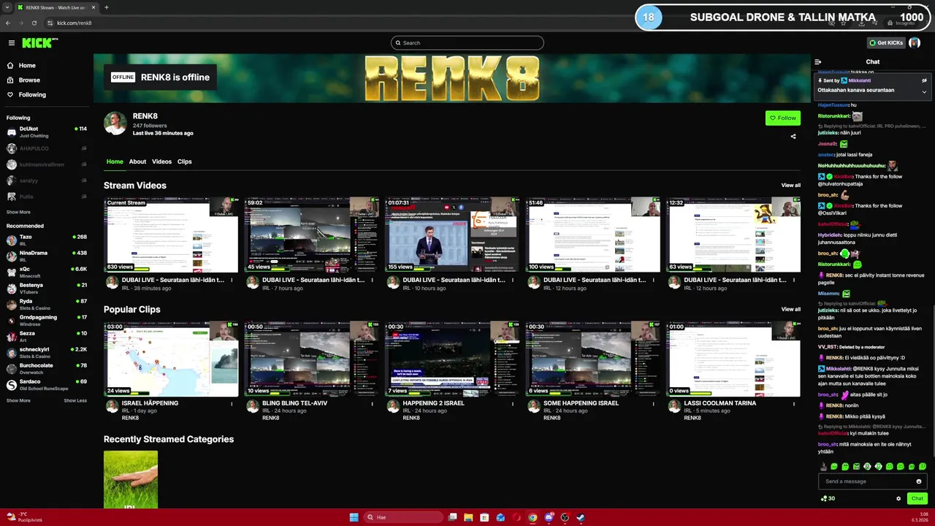Open options for LASSI COOLMAN TARINA clip
This screenshot has width=935, height=526.
(794, 403)
